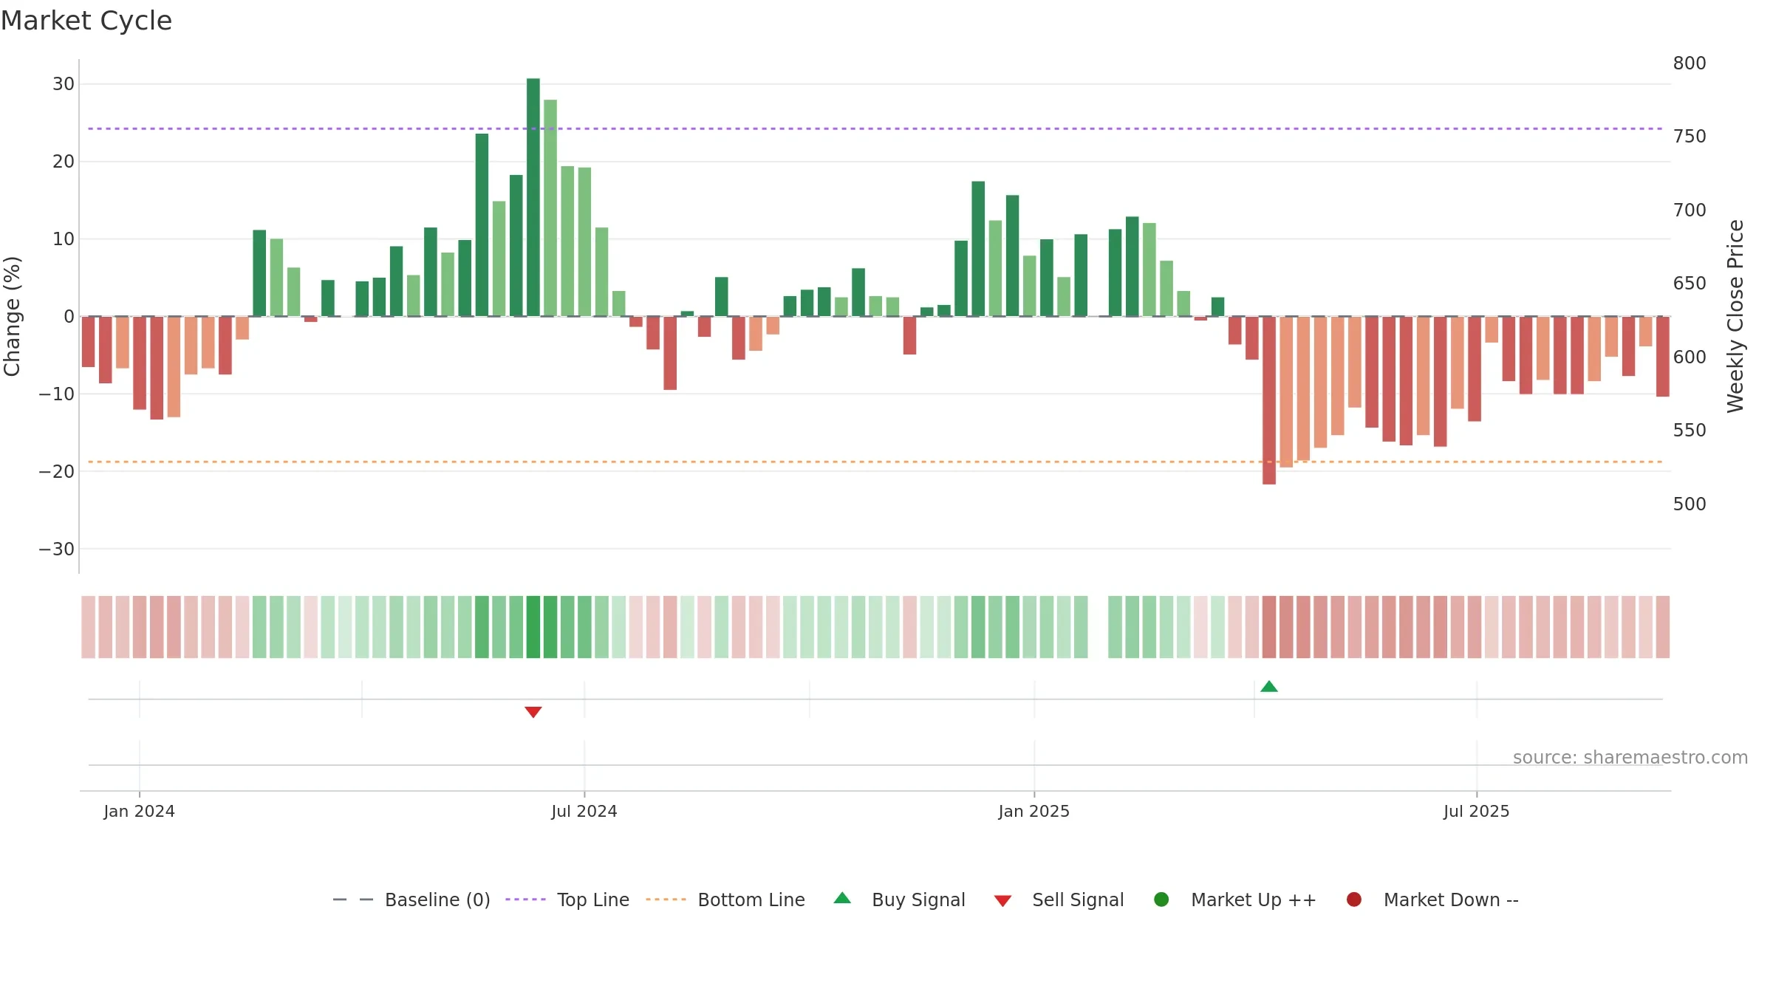The image size is (1773, 997).
Task: Toggle the Sell Signal legend entry
Action: [1059, 900]
